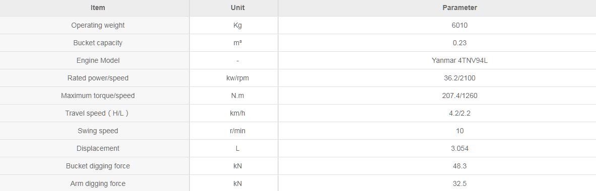Select the Travel speed (H/L) label
Image resolution: width=596 pixels, height=191 pixels.
(x=97, y=113)
